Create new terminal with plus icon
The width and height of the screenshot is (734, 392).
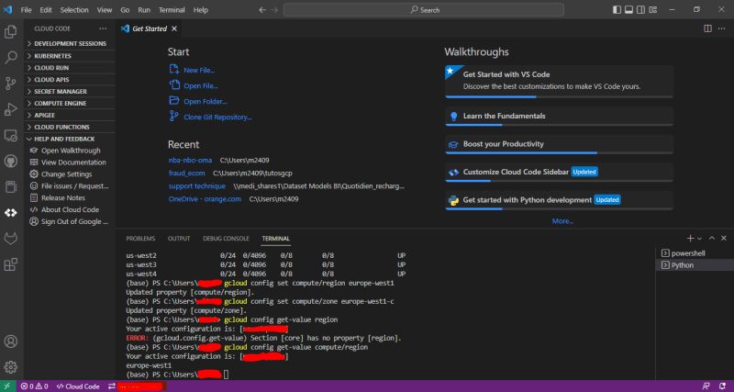(x=691, y=239)
